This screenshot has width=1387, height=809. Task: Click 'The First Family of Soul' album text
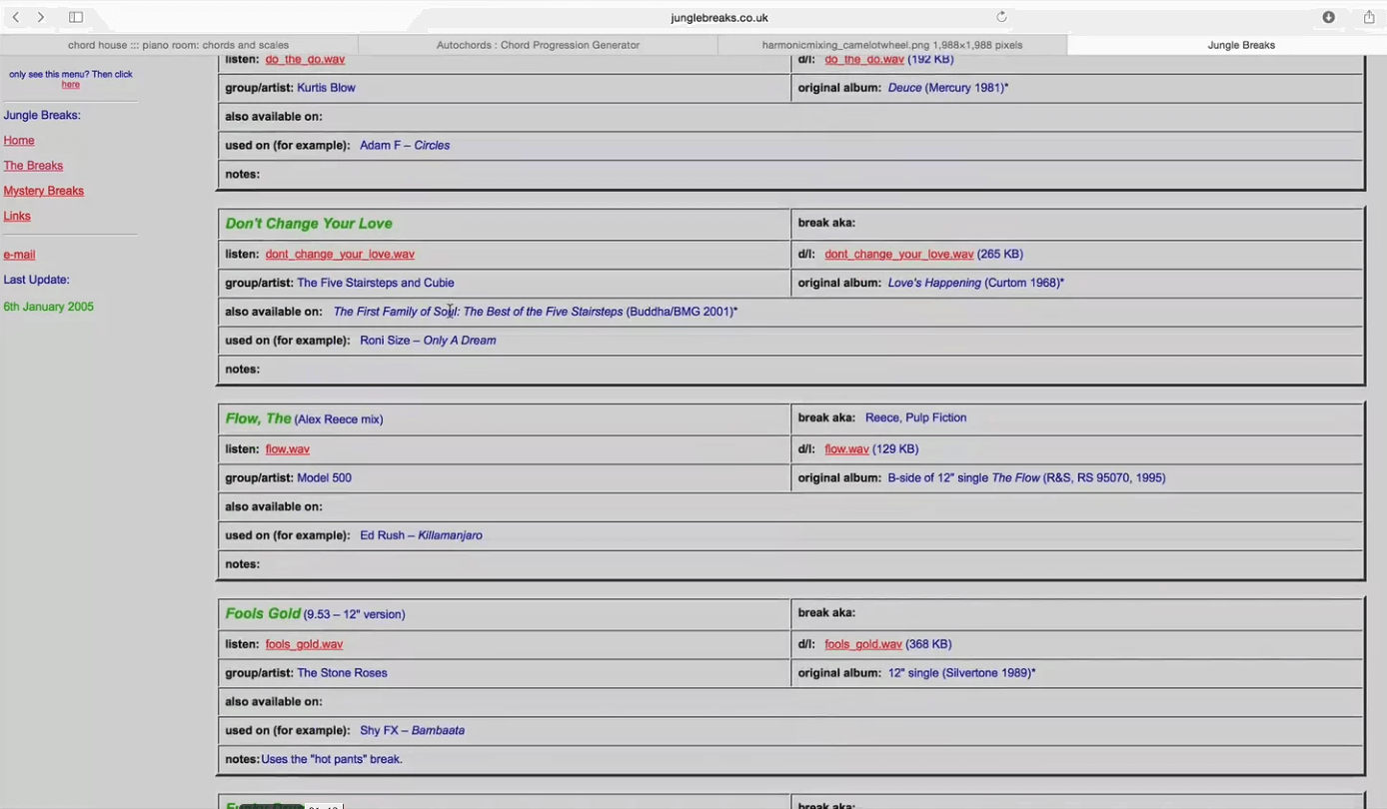click(x=536, y=312)
